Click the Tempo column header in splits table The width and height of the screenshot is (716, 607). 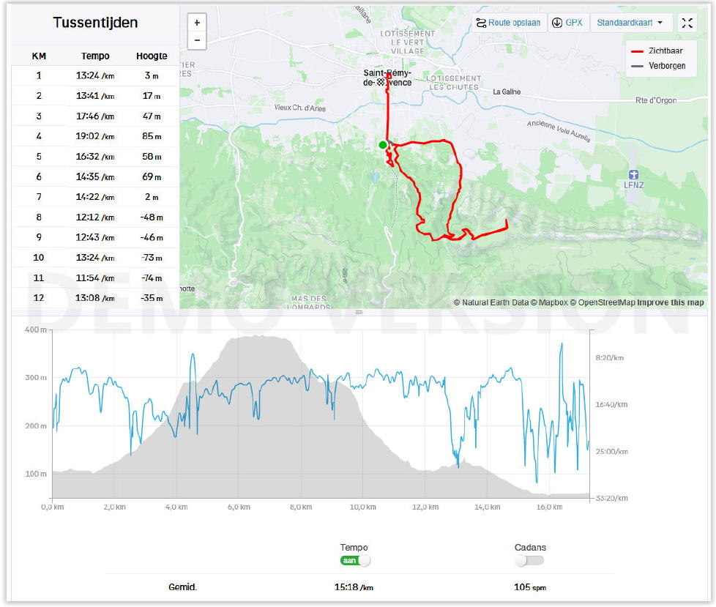95,56
